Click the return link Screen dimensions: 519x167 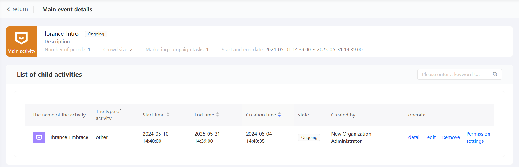pyautogui.click(x=20, y=9)
